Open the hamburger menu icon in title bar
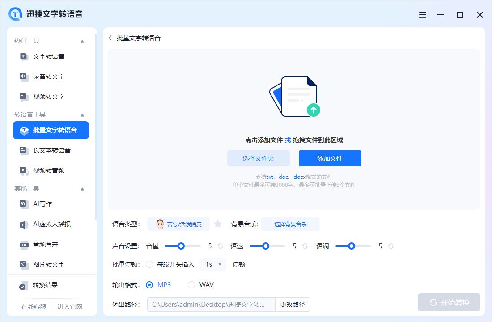This screenshot has width=492, height=322. pos(423,15)
